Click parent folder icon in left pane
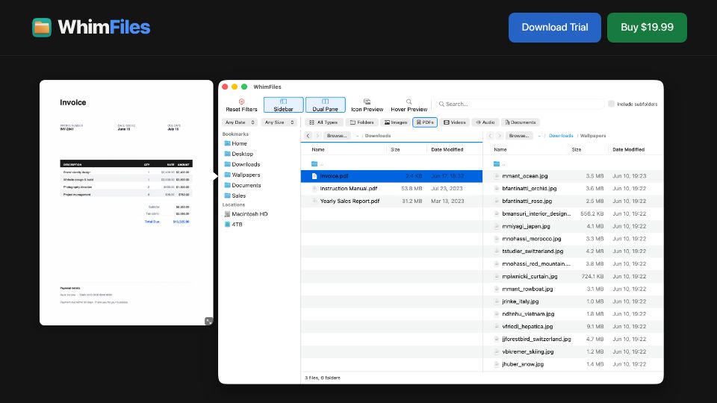The image size is (717, 403). (x=314, y=163)
